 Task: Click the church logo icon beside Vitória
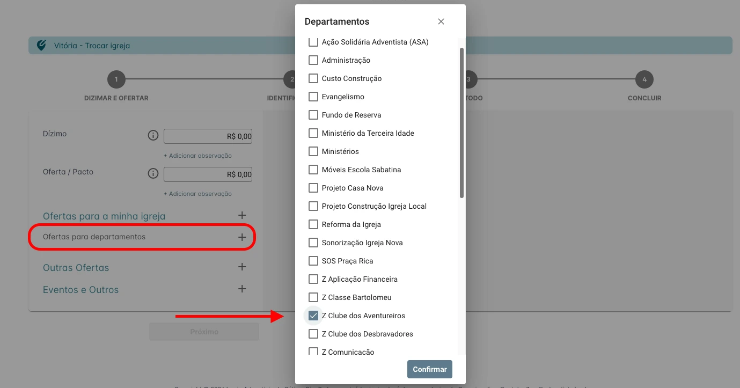(41, 46)
